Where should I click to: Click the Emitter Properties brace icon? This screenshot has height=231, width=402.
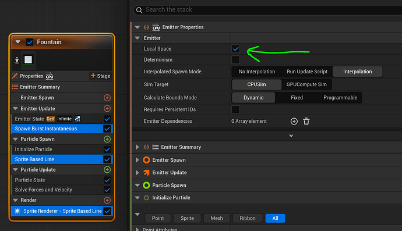coord(146,27)
